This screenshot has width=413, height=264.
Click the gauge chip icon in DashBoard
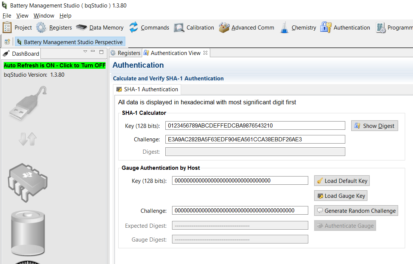tap(28, 183)
